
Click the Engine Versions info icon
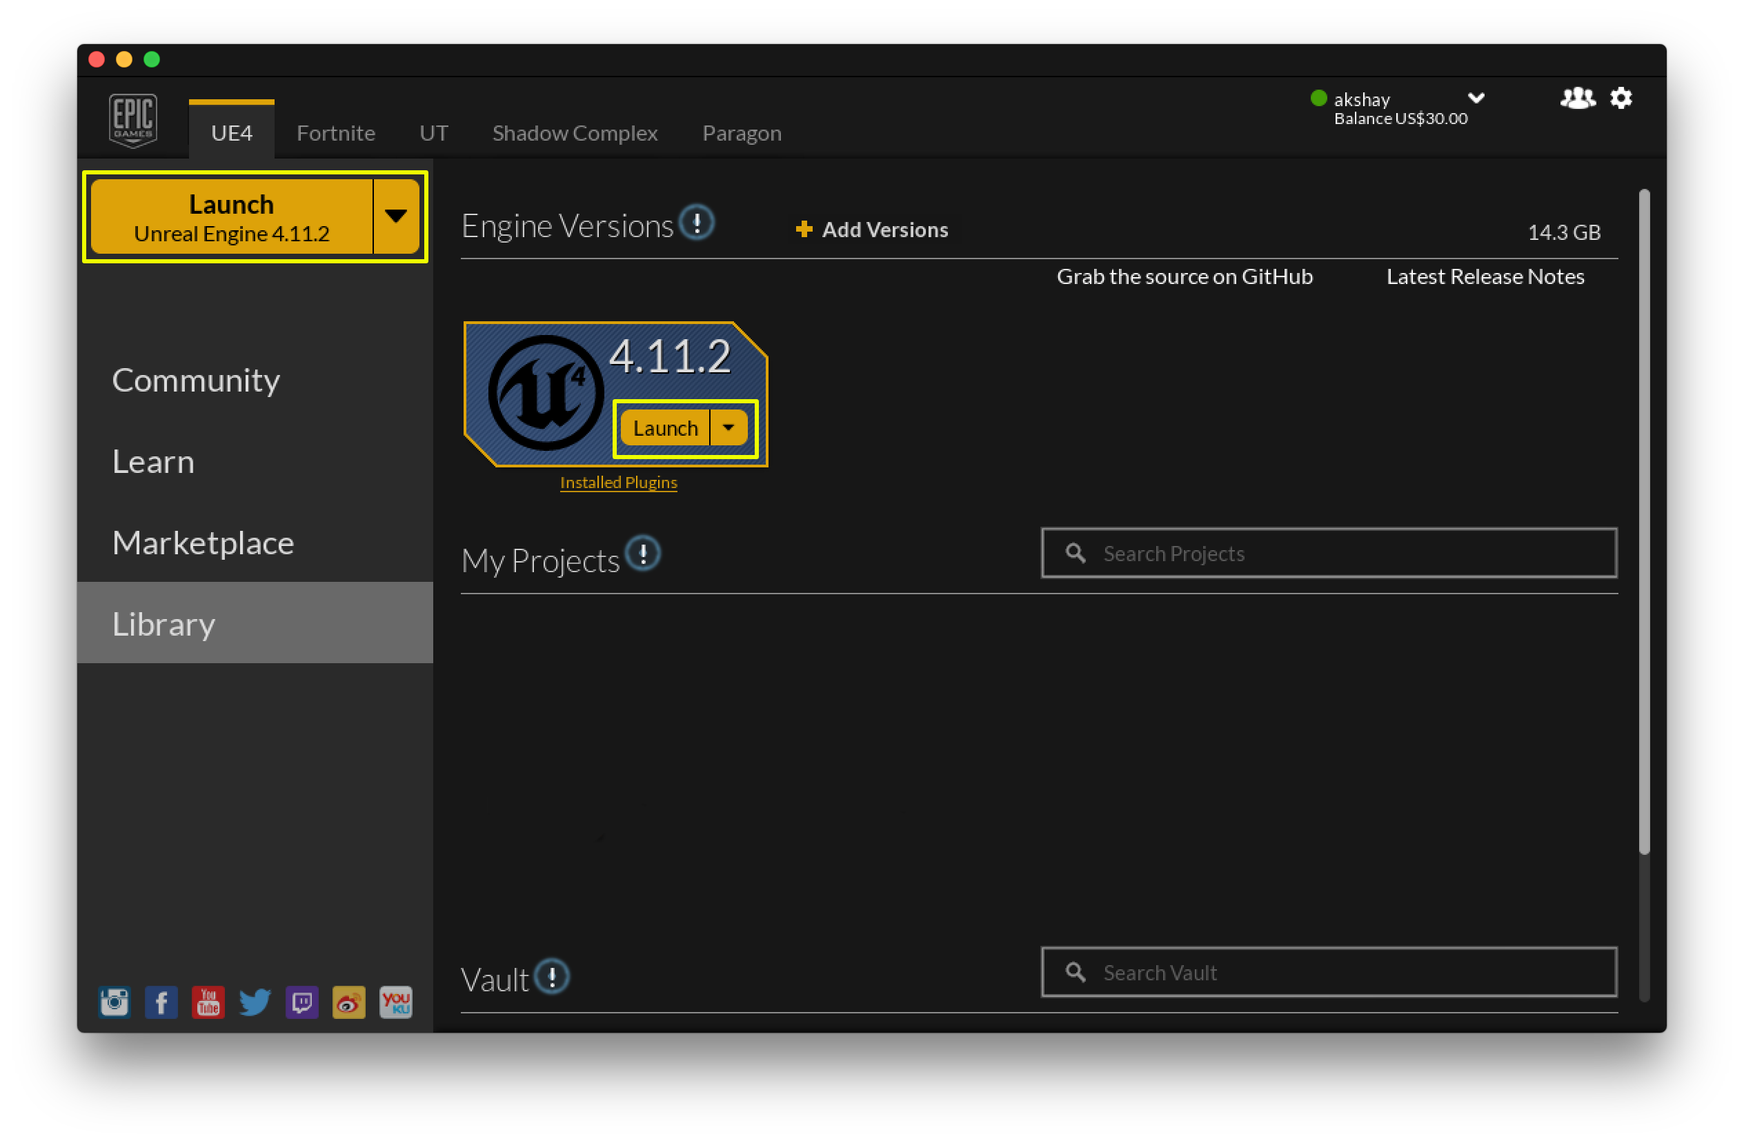click(x=696, y=222)
